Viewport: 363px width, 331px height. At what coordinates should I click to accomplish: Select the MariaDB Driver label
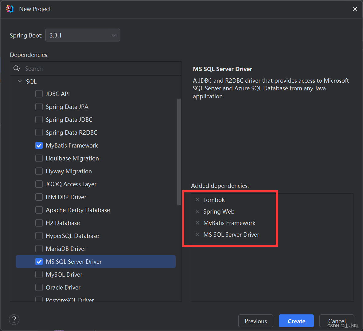click(66, 249)
